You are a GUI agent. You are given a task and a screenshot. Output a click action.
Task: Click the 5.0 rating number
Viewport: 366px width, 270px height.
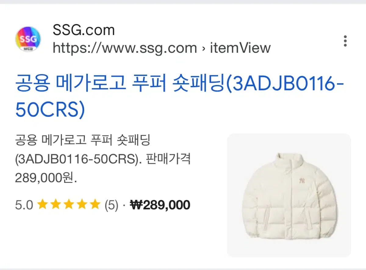tap(24, 205)
